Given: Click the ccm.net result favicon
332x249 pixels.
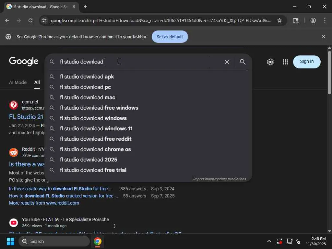Looking at the screenshot, I should coord(14,105).
